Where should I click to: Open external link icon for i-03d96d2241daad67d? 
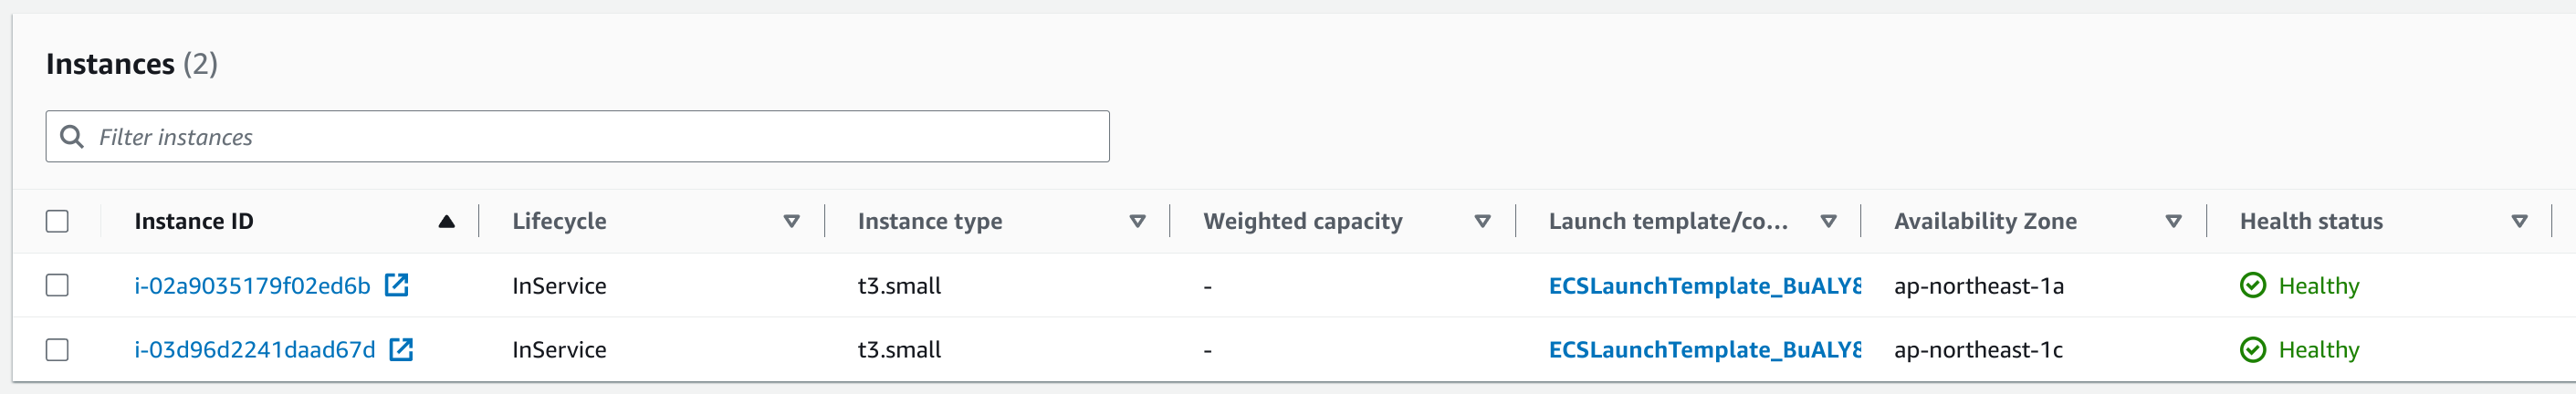(401, 349)
